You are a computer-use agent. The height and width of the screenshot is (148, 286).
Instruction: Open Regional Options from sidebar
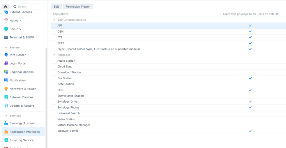23,72
